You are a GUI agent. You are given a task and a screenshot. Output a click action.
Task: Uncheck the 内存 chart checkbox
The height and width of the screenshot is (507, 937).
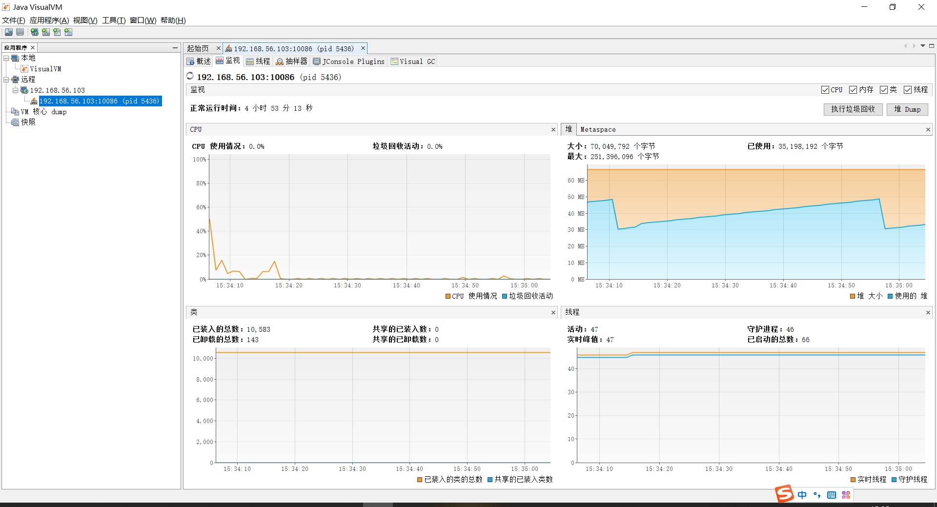click(853, 90)
